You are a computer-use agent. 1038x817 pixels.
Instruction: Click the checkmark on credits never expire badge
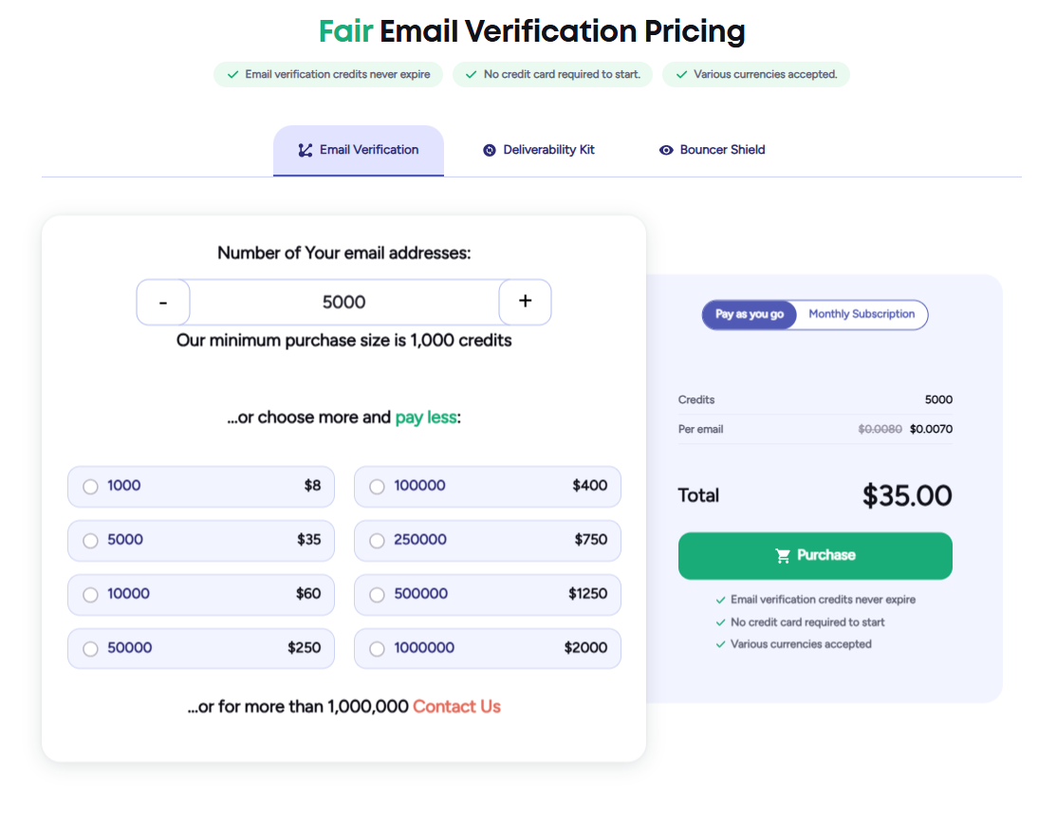pyautogui.click(x=232, y=74)
